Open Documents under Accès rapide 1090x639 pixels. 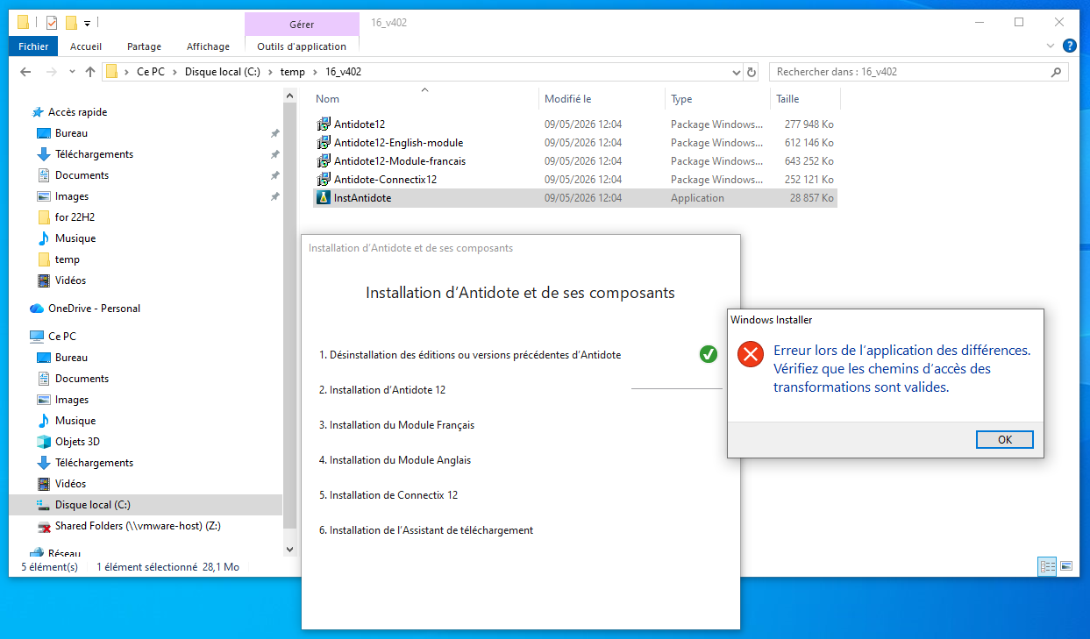(82, 175)
